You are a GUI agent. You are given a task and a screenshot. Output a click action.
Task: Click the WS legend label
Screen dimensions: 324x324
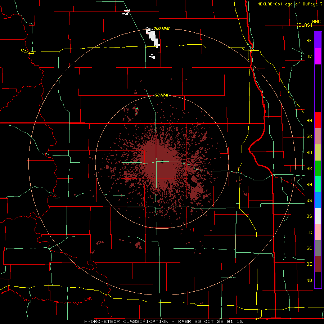[309, 200]
